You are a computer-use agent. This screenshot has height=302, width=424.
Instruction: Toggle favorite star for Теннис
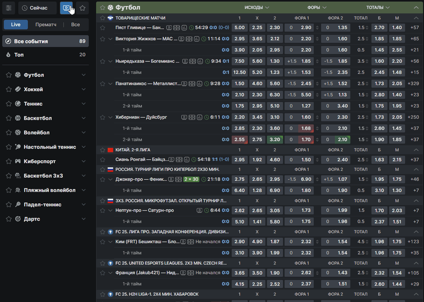tap(8, 104)
